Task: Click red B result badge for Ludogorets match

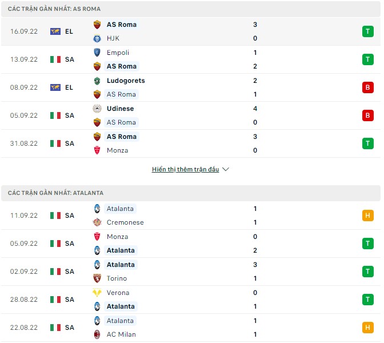Action: tap(367, 87)
